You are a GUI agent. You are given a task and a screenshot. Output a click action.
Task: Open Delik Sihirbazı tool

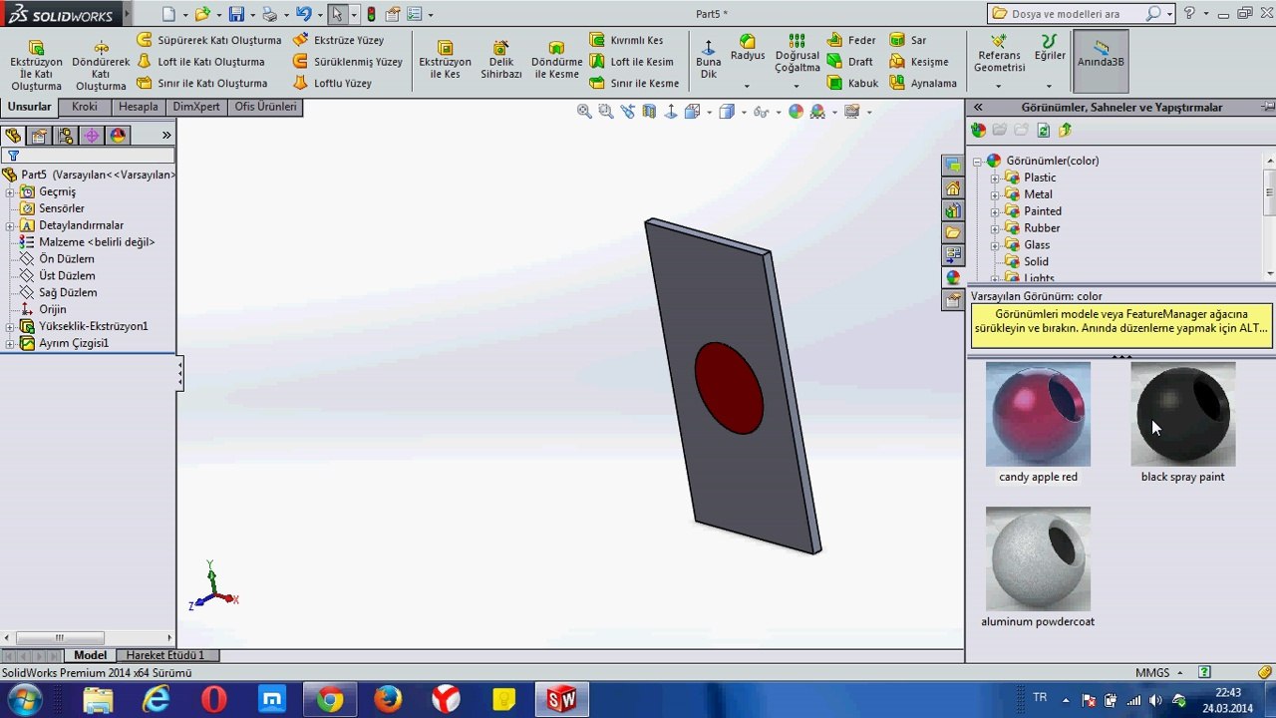[501, 60]
